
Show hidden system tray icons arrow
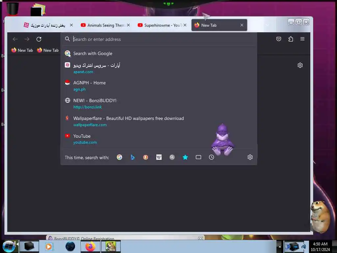[280, 246]
